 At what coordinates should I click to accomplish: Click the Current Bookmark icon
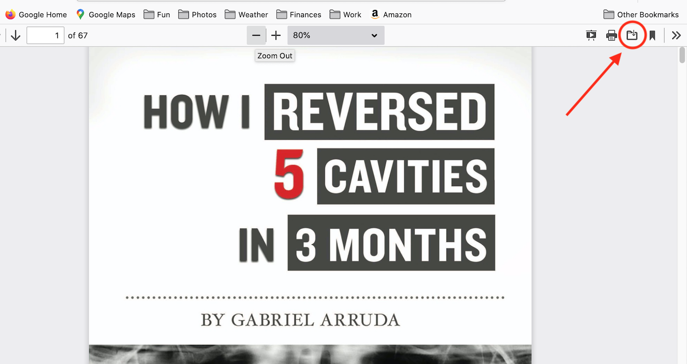pos(652,35)
